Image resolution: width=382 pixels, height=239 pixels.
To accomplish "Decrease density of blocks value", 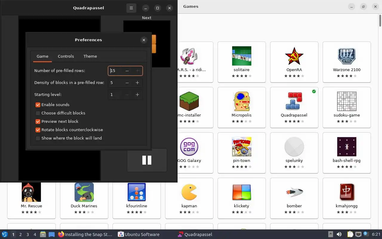I will 127,83.
